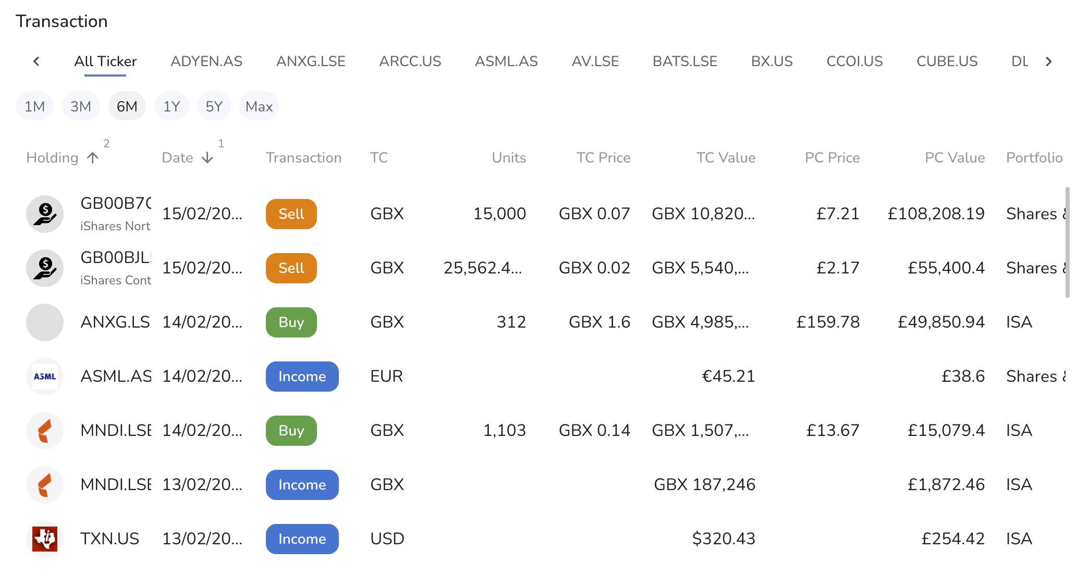Click MNDI.LSE logo in the Buy row
This screenshot has width=1077, height=575.
45,431
